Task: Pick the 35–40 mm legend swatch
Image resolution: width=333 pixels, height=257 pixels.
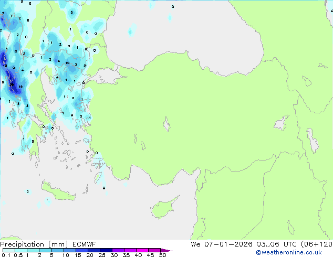Action: (130, 250)
